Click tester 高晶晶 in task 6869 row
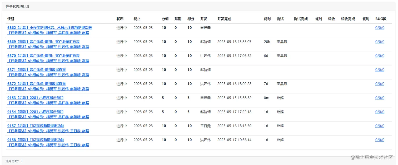The width and height of the screenshot is (398, 165). pos(282,42)
